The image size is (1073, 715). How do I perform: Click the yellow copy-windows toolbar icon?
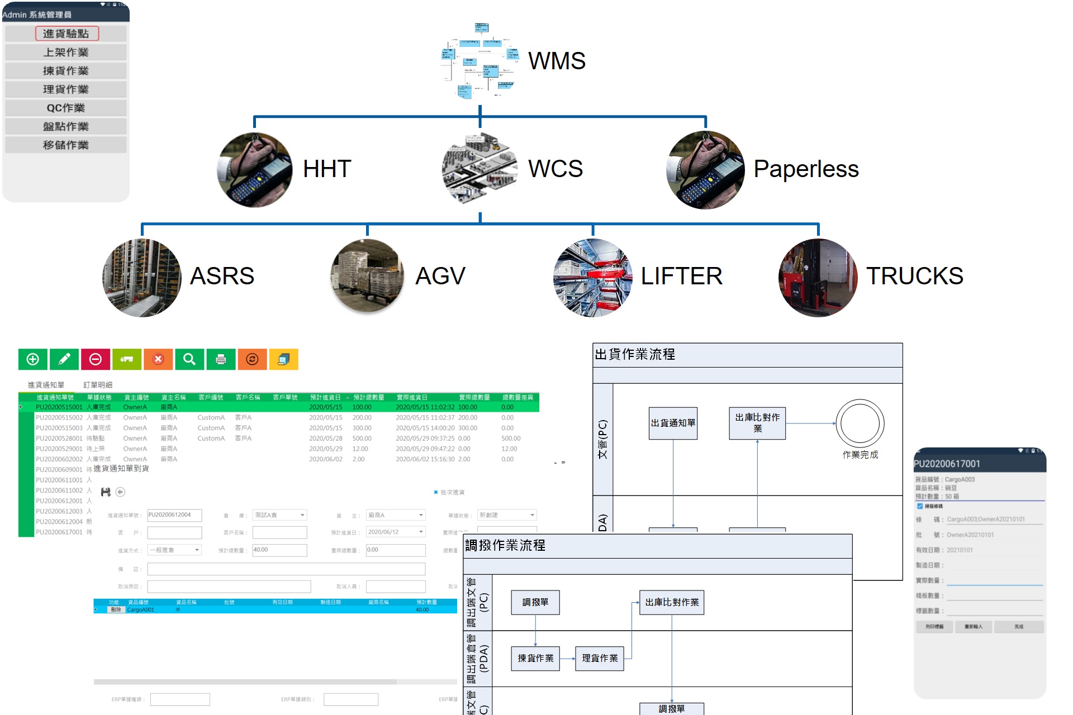coord(284,359)
